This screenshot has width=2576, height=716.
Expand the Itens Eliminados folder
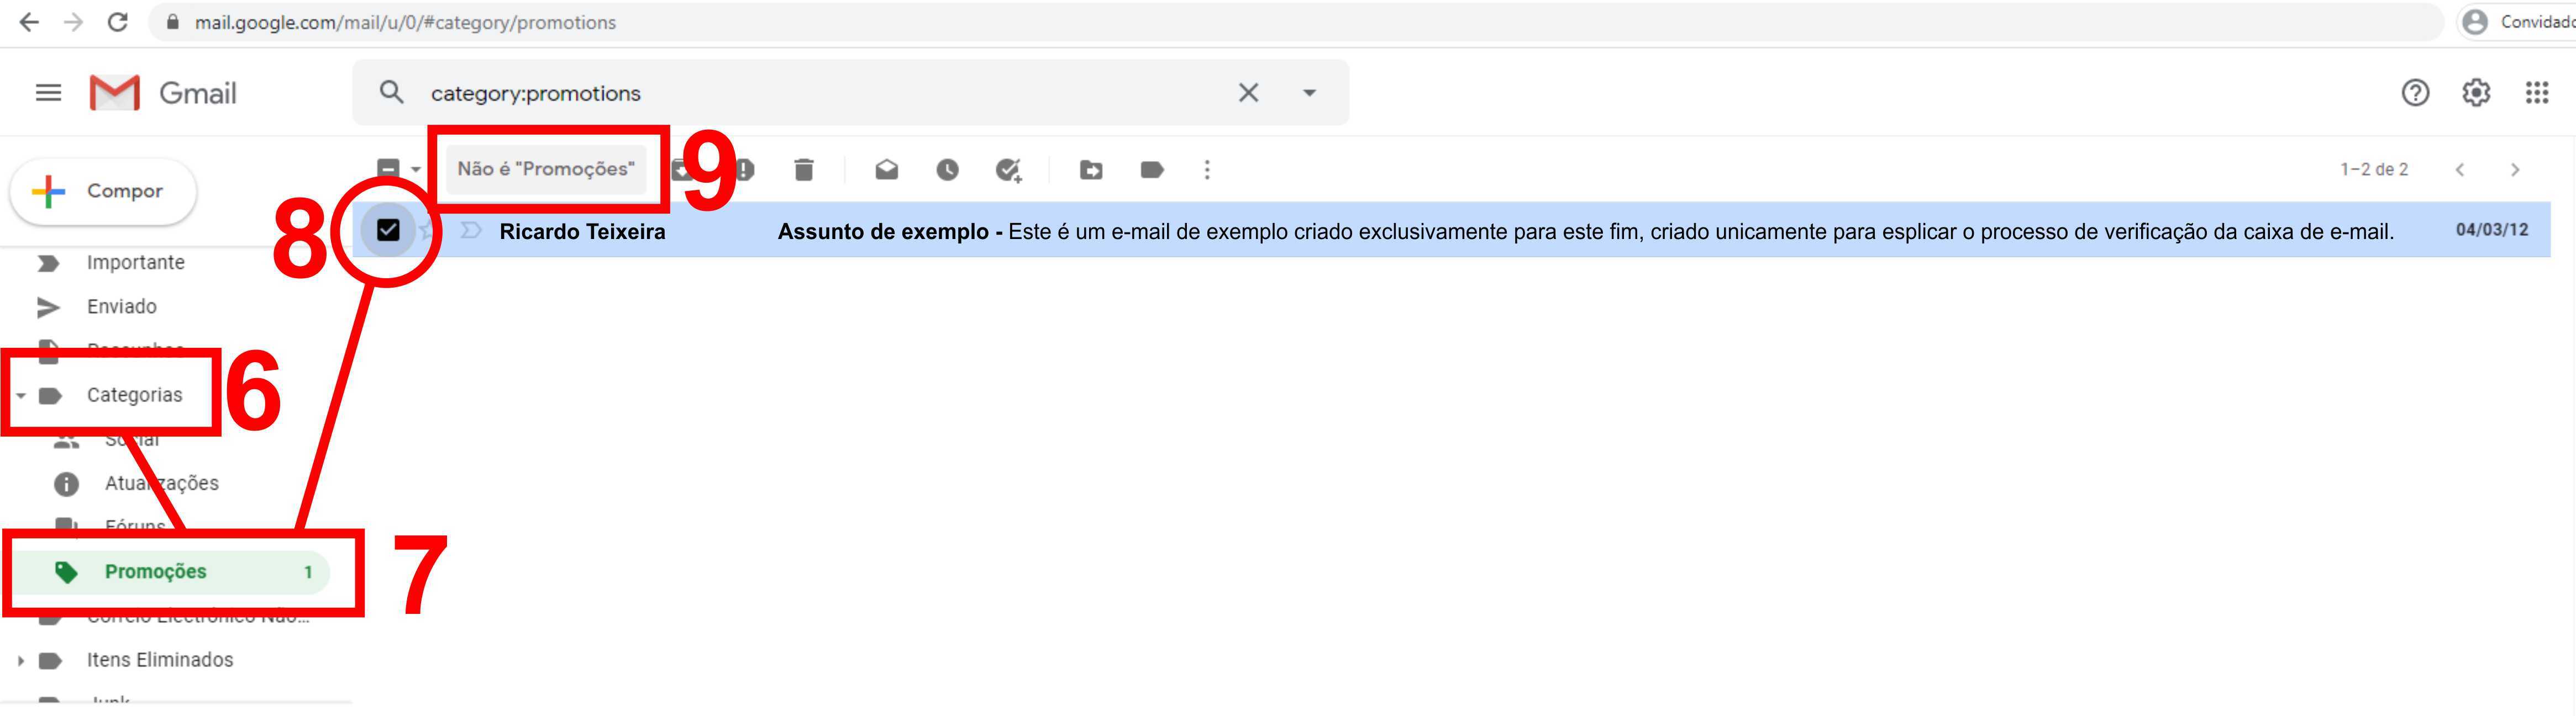(x=21, y=660)
